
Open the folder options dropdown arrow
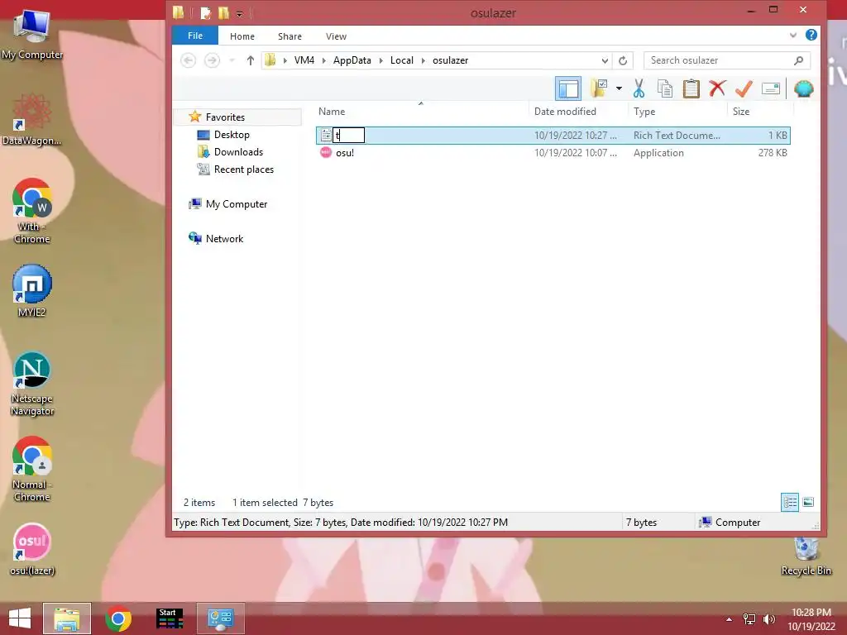(619, 88)
